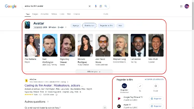Switch to the Images tab
Viewport: 194px width, 109px height.
pyautogui.click(x=35, y=14)
